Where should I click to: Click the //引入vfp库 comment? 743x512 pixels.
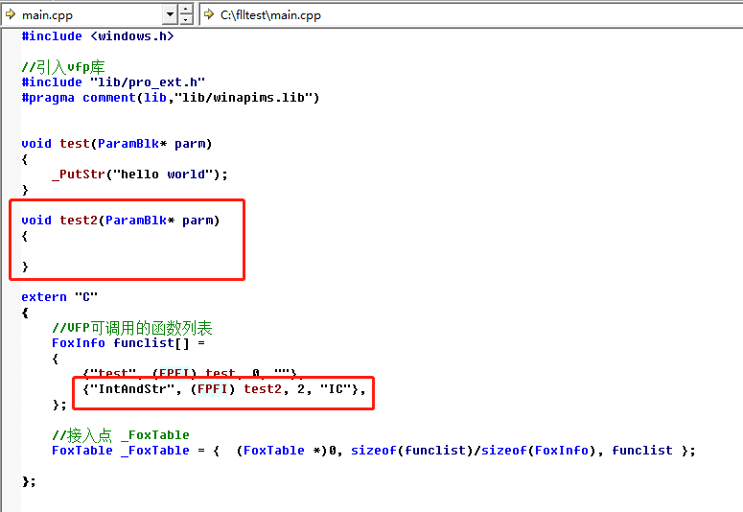coord(63,67)
